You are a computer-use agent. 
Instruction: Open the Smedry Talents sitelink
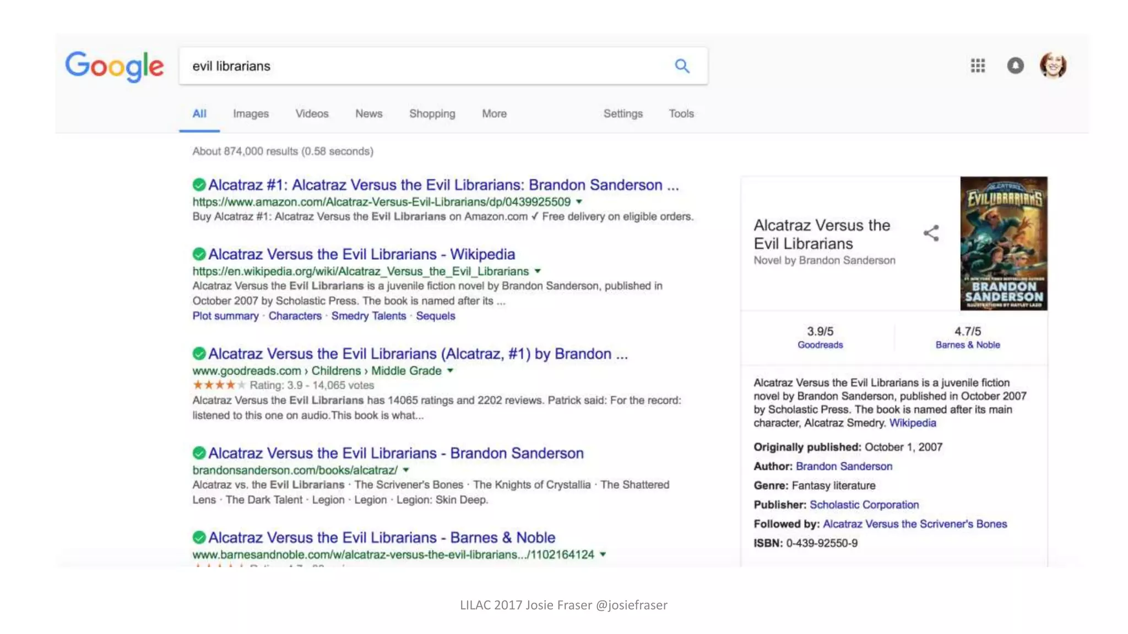(x=368, y=316)
